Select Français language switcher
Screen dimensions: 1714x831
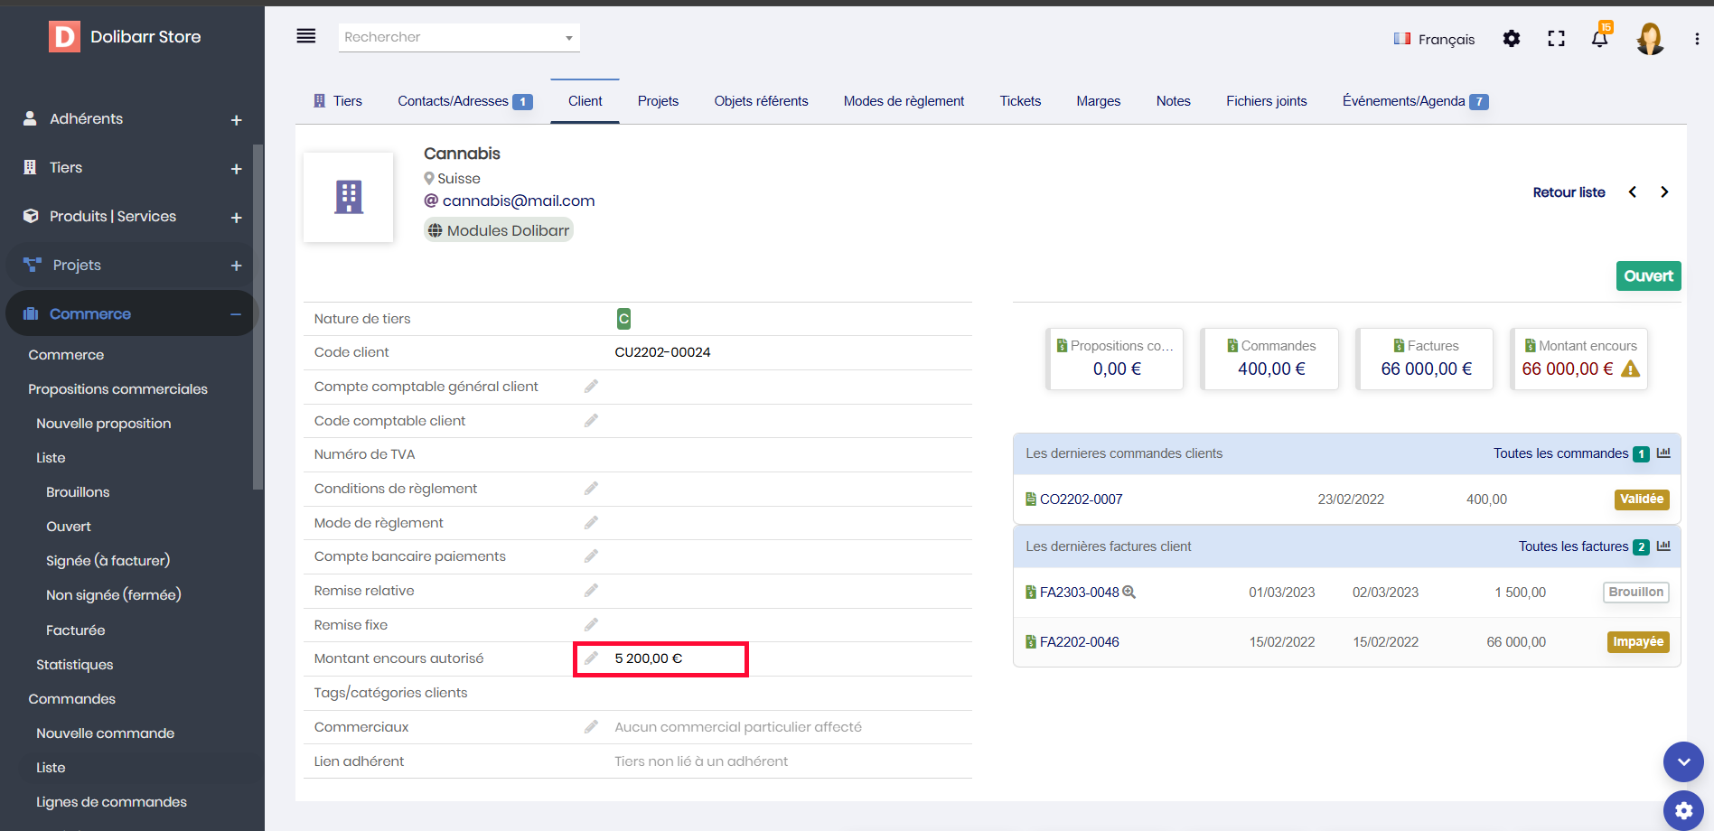coord(1434,39)
